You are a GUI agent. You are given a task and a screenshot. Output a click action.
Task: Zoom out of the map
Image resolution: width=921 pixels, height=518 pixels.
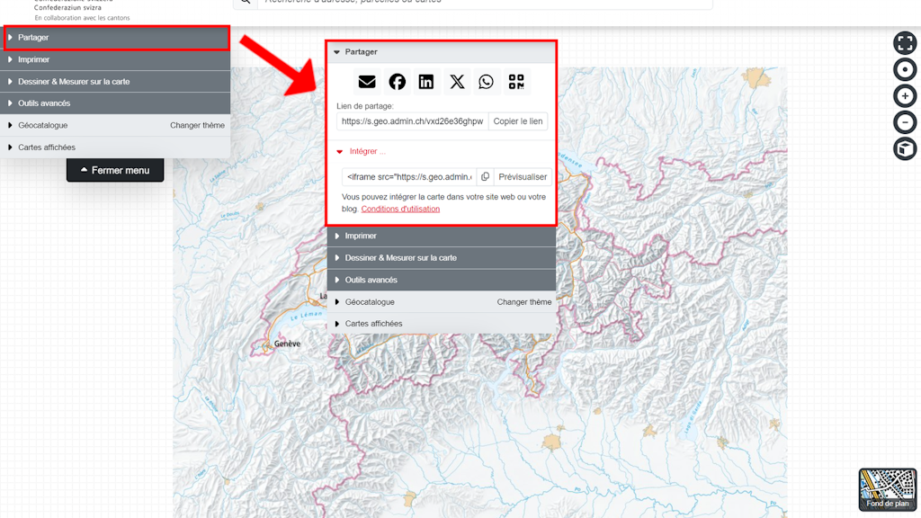(905, 122)
